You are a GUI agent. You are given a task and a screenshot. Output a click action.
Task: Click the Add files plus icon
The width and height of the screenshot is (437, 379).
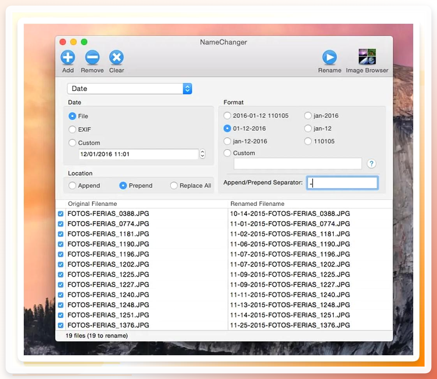(x=68, y=57)
